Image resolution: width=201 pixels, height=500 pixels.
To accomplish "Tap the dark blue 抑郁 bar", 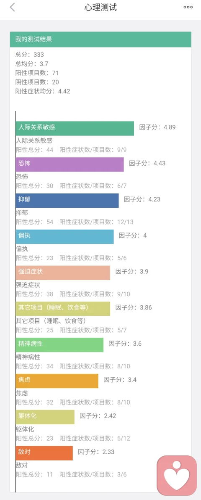I will pos(67,200).
